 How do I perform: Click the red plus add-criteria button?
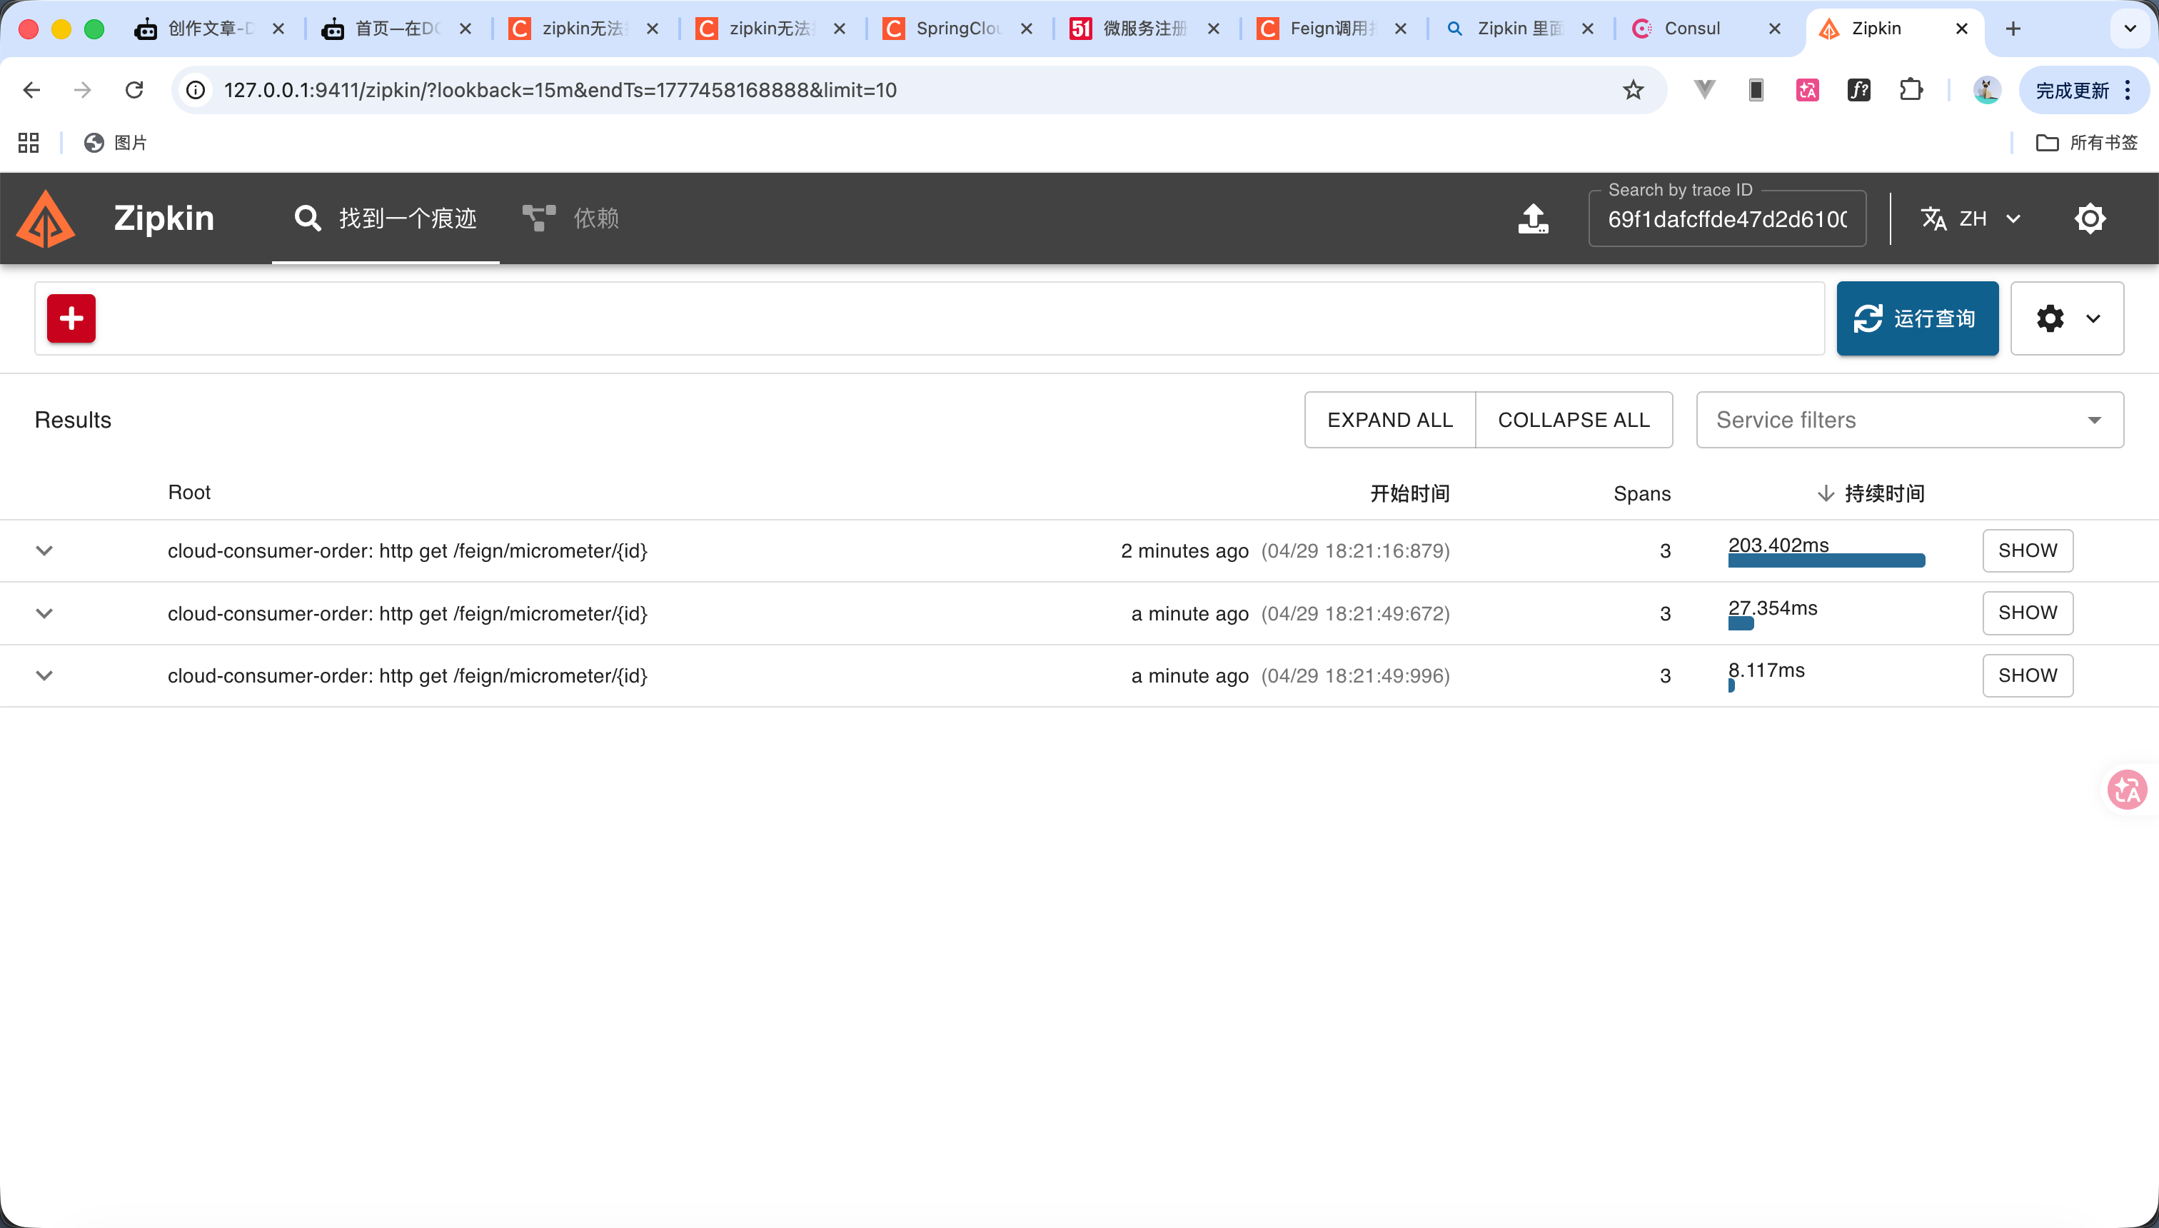click(71, 318)
